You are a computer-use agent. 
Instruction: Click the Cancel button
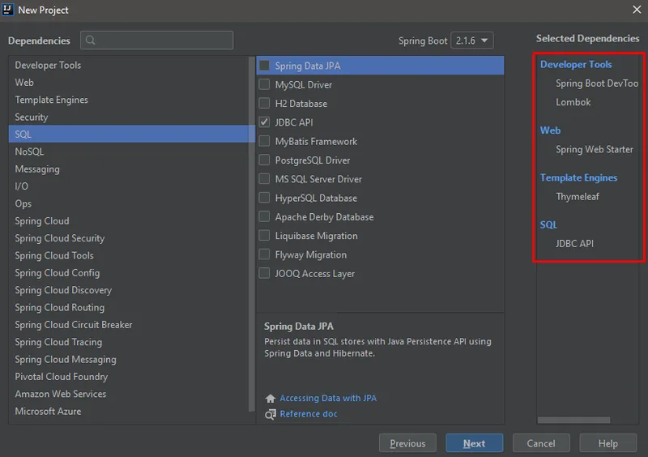[541, 443]
